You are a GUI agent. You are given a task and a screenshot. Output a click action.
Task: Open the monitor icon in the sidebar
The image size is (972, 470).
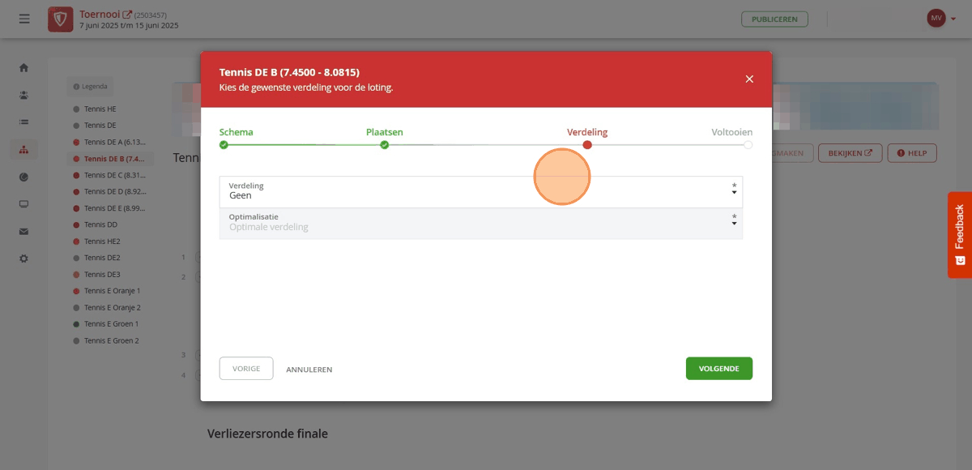pos(24,204)
